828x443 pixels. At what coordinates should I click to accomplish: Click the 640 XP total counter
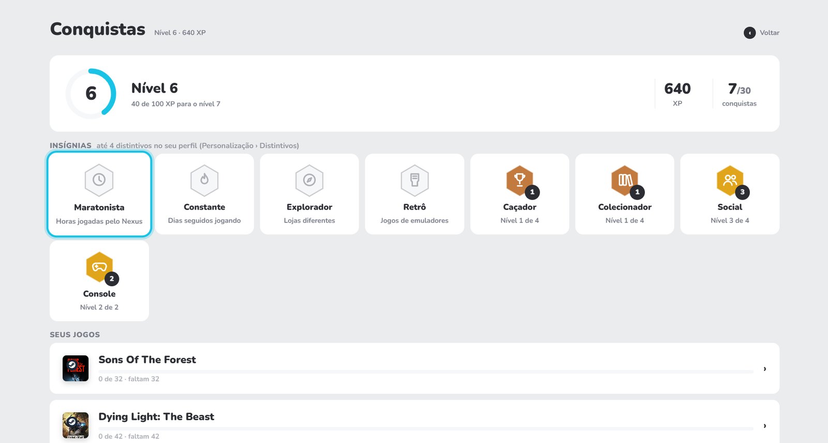point(677,94)
